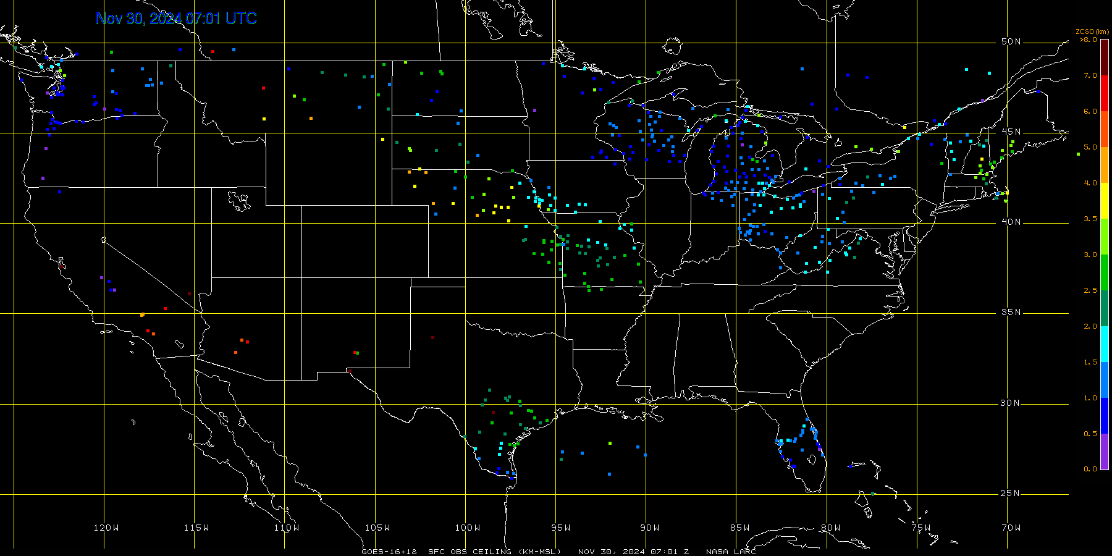Pick the yellow 3.5–4.0 color segment
Viewport: 1112px width, 556px height.
tap(1105, 201)
